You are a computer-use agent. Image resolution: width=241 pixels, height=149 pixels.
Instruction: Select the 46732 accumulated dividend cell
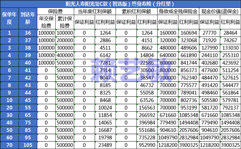(147, 85)
